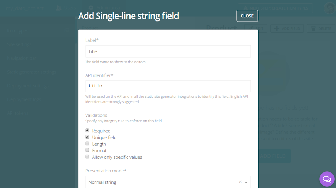Clear the Normal string selection (x)

tap(240, 182)
